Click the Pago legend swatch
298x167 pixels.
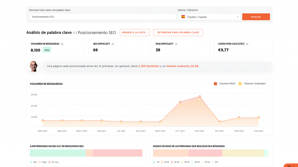(x=40, y=162)
